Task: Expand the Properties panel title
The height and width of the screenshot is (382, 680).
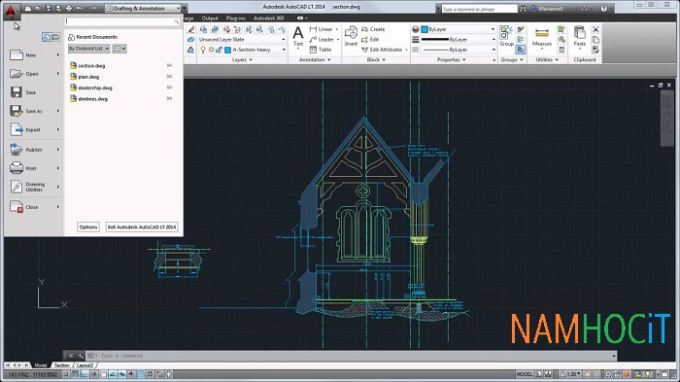Action: point(451,60)
